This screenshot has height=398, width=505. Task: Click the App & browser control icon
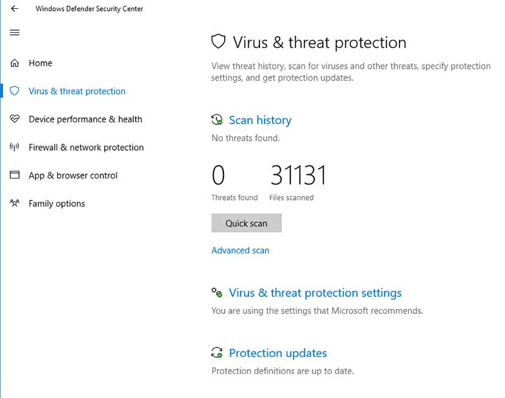click(15, 175)
